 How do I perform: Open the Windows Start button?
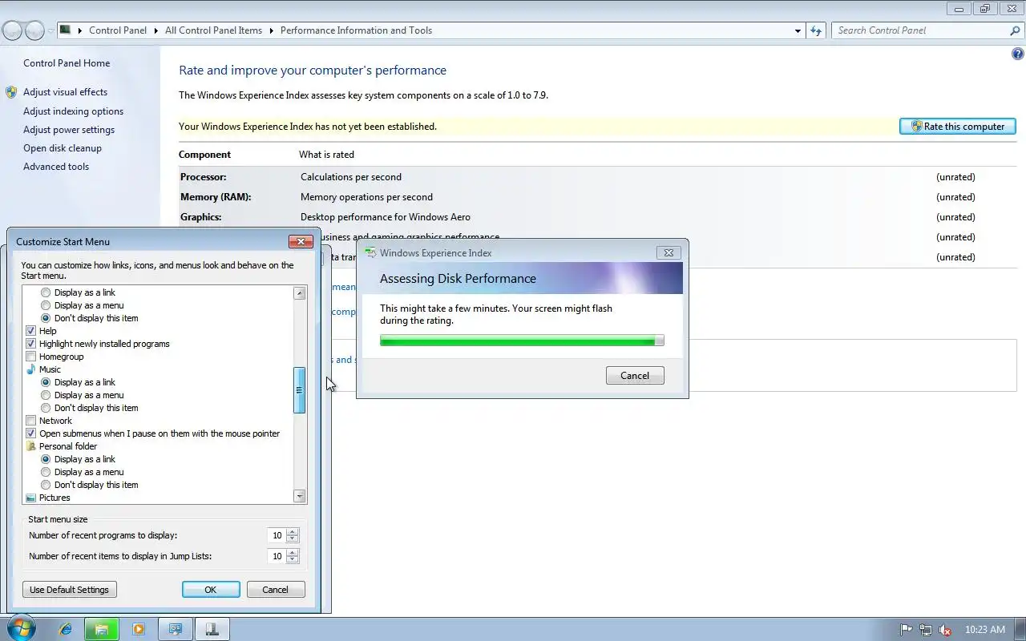tap(21, 629)
